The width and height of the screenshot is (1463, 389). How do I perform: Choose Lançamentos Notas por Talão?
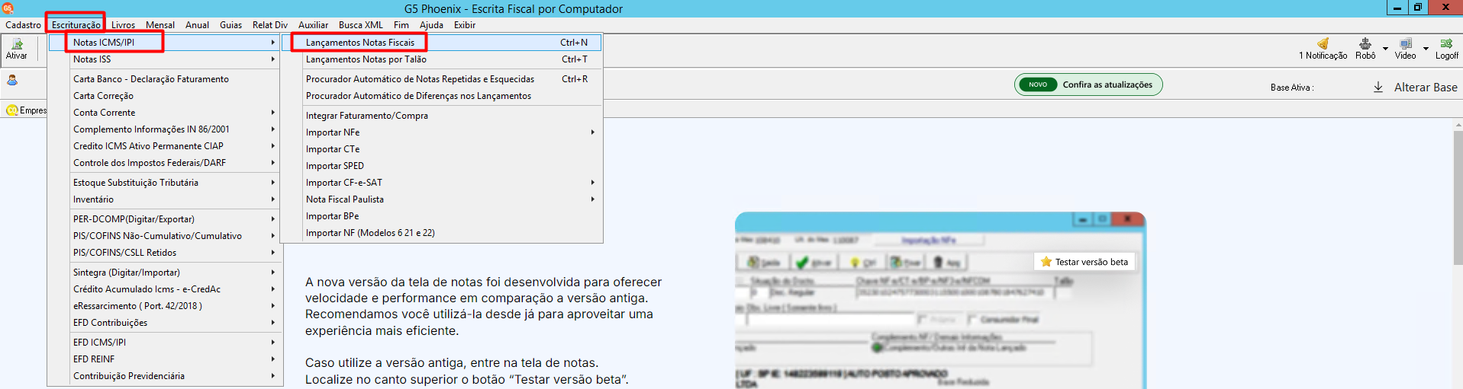(442, 59)
